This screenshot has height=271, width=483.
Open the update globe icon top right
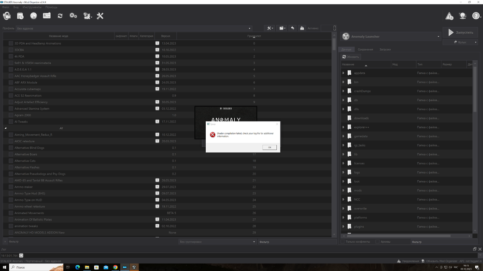(463, 16)
